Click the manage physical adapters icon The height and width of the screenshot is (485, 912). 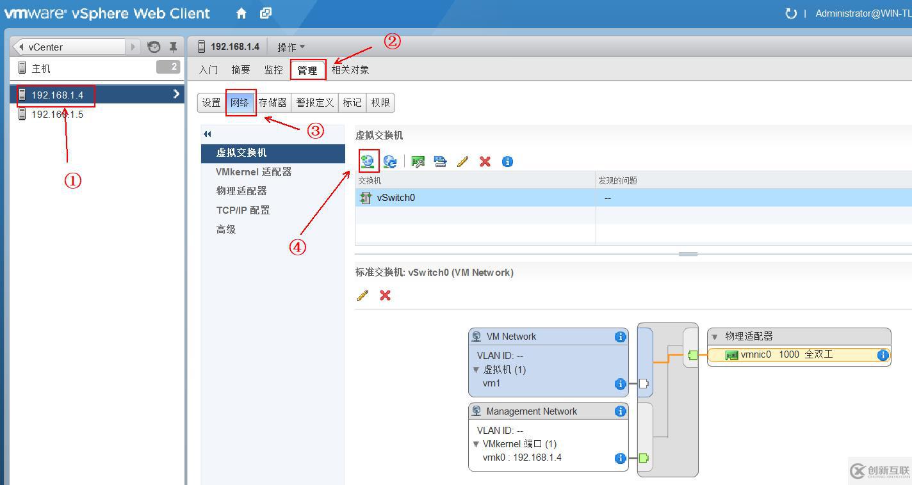coord(418,162)
